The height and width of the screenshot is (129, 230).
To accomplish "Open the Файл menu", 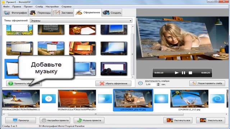I will pyautogui.click(x=6, y=6).
